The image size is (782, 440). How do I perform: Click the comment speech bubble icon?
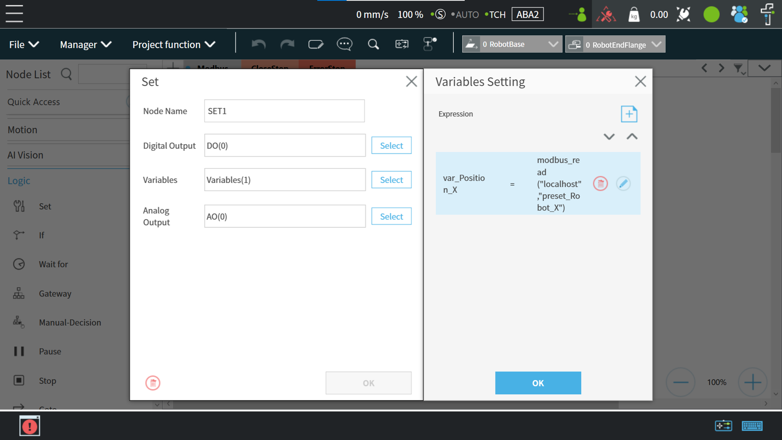(344, 44)
